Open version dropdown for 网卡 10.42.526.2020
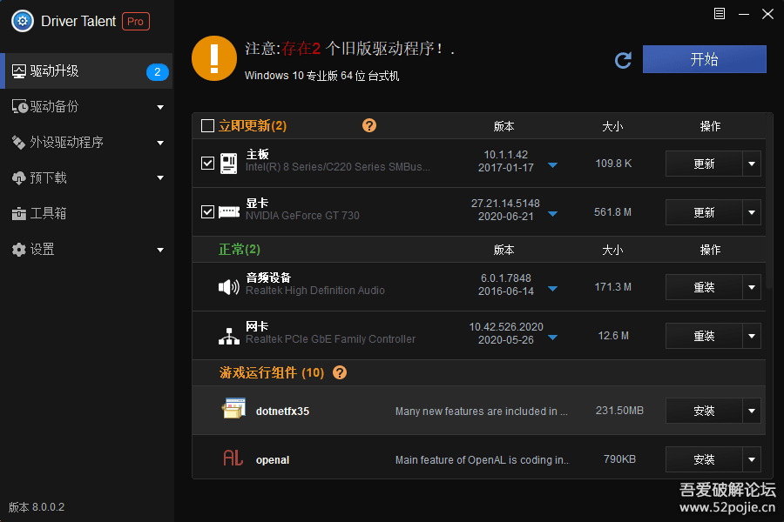This screenshot has height=522, width=784. tap(552, 338)
